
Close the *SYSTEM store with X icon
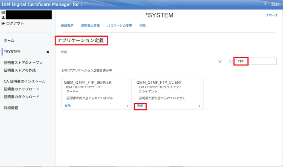[48, 52]
